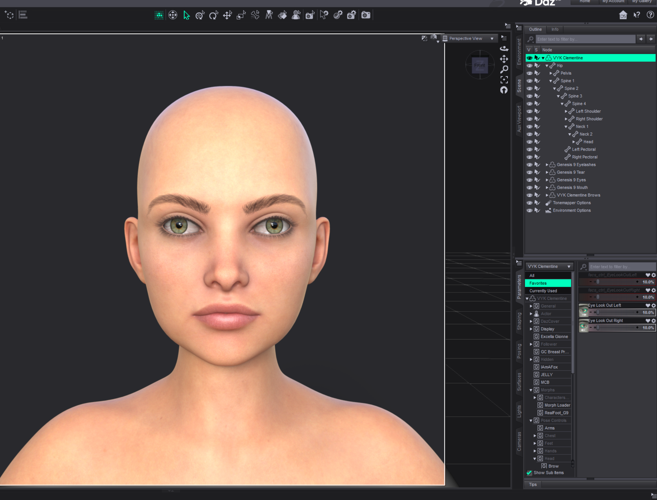
Task: Open Eye Look Out Left settings gear
Action: point(653,306)
